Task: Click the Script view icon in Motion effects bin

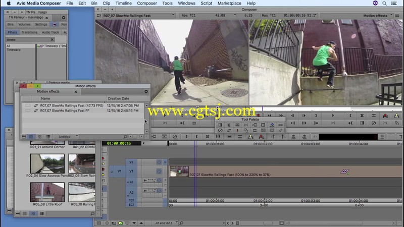Action: tap(48, 137)
